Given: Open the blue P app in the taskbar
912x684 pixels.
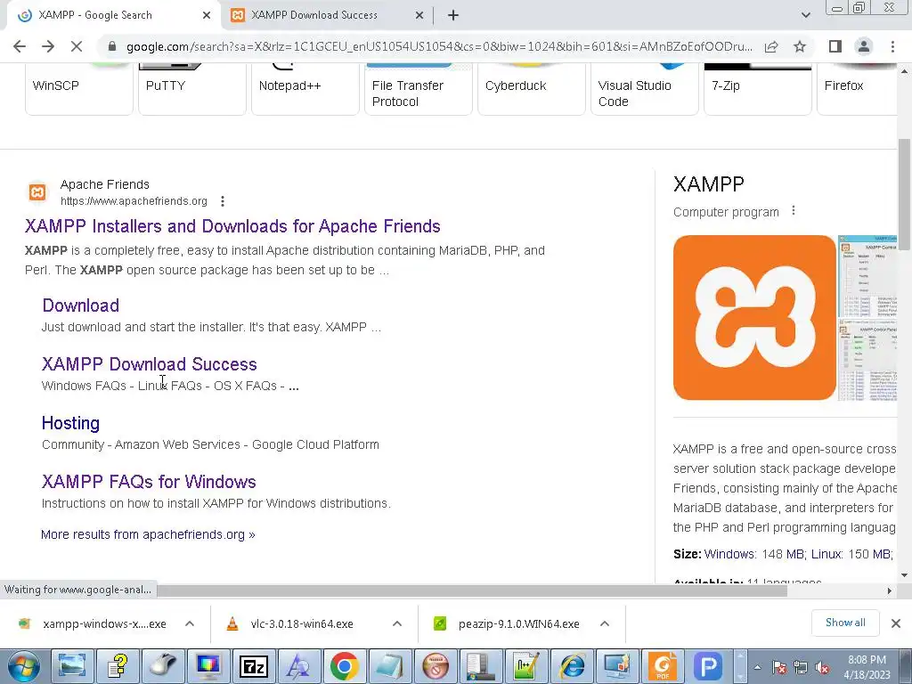Looking at the screenshot, I should (x=708, y=666).
